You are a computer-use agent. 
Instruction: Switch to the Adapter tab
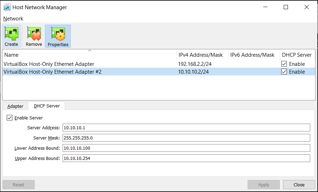(x=15, y=106)
